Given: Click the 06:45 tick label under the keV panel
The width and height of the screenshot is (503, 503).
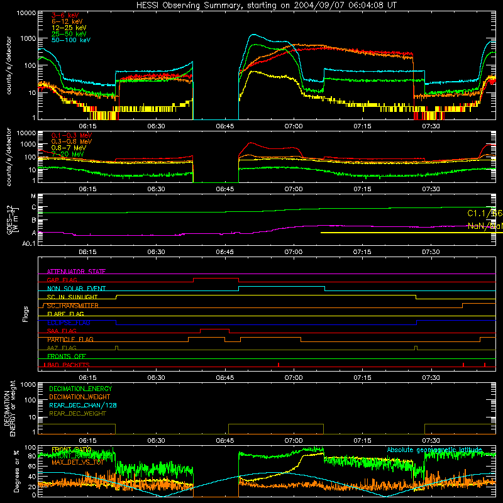Looking at the screenshot, I should click(x=225, y=126).
